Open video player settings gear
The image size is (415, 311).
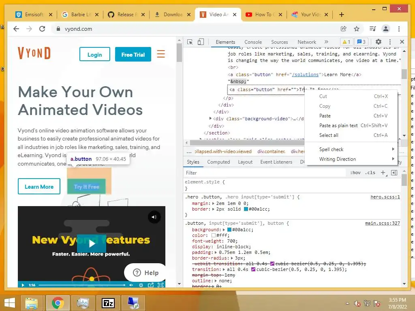[141, 285]
